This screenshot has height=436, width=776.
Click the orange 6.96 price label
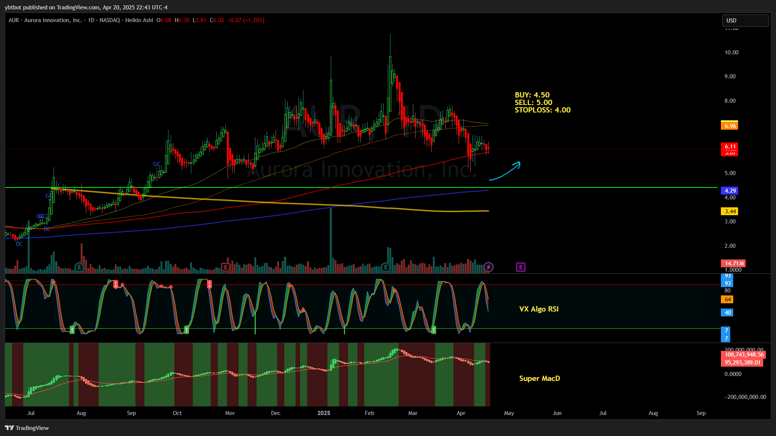click(x=729, y=126)
